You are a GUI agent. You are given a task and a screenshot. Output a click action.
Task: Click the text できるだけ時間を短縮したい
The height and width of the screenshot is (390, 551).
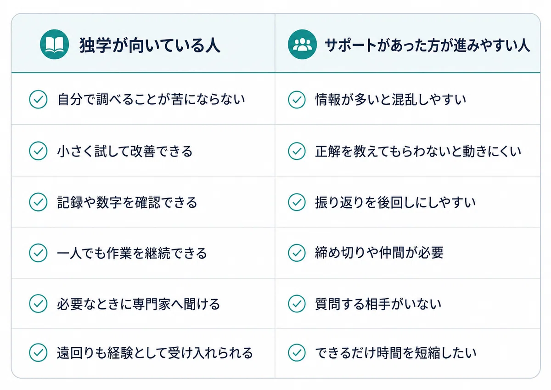pyautogui.click(x=396, y=353)
